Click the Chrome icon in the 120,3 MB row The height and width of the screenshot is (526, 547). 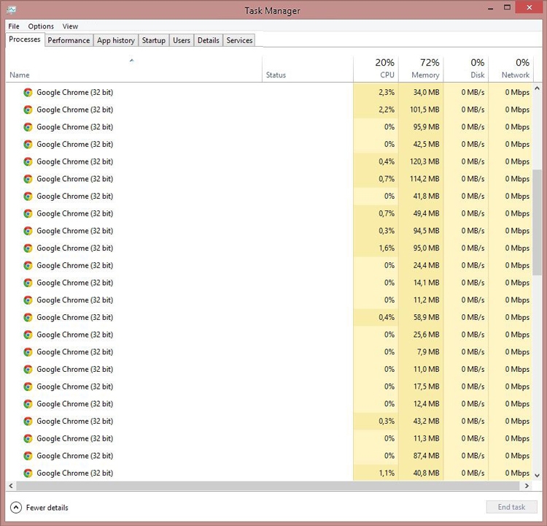[x=28, y=161]
